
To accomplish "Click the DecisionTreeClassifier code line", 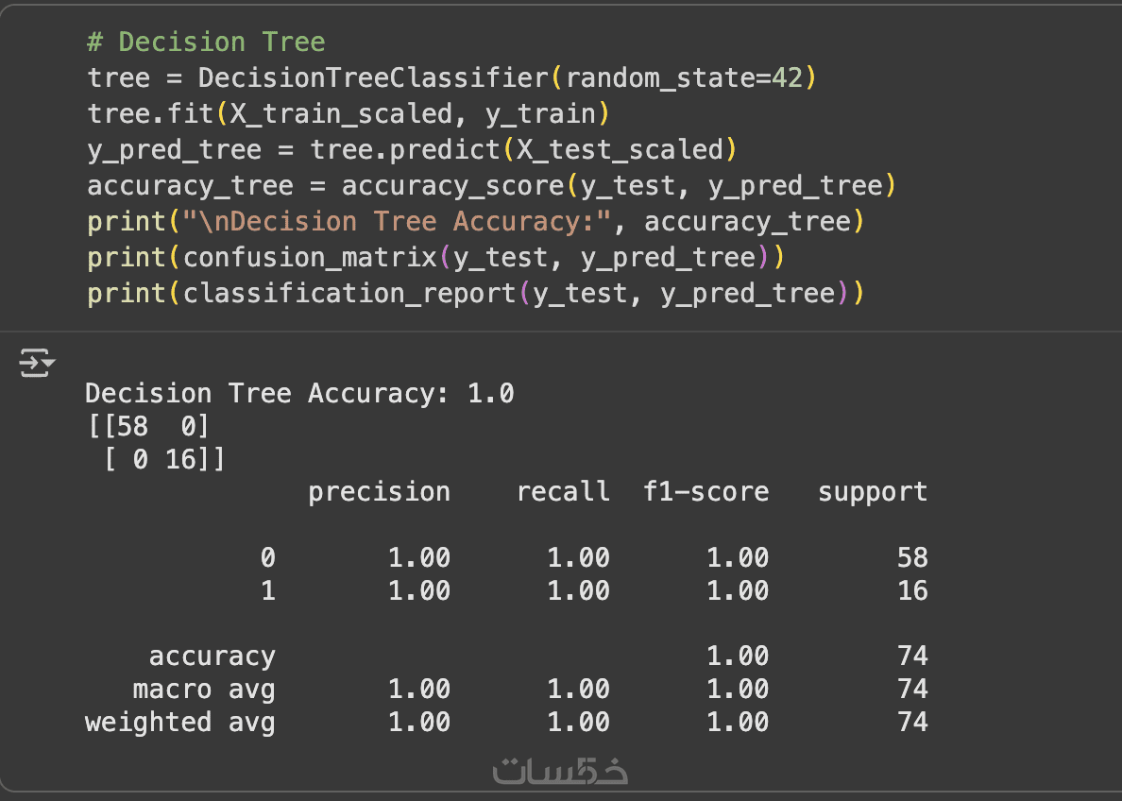I will (451, 78).
